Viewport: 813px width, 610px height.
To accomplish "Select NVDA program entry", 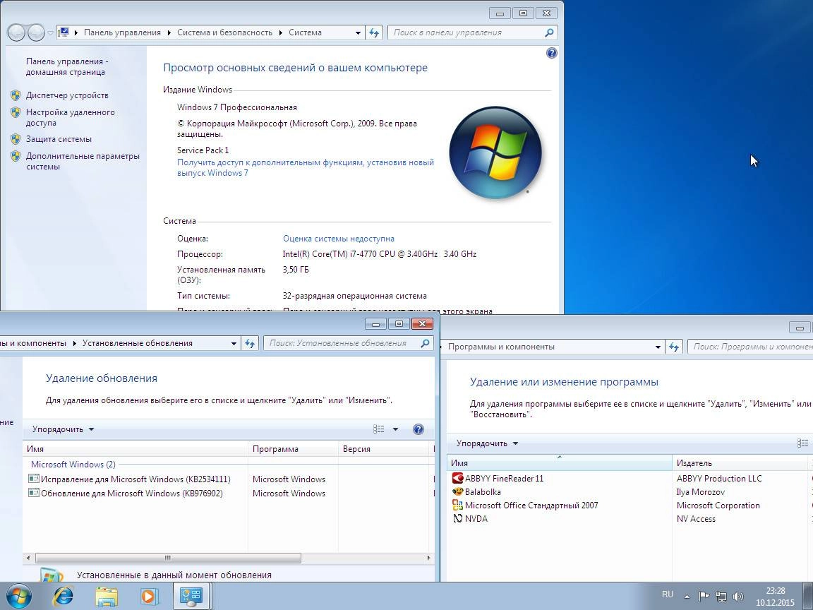I will coord(630,519).
